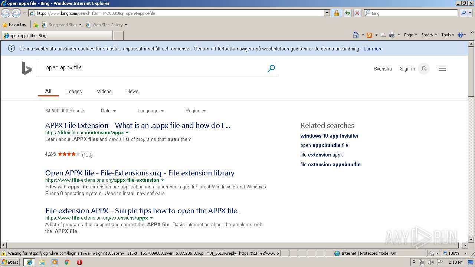Select the All results tab

(x=48, y=91)
